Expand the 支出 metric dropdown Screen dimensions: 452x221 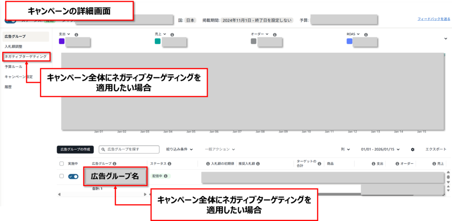(x=68, y=34)
